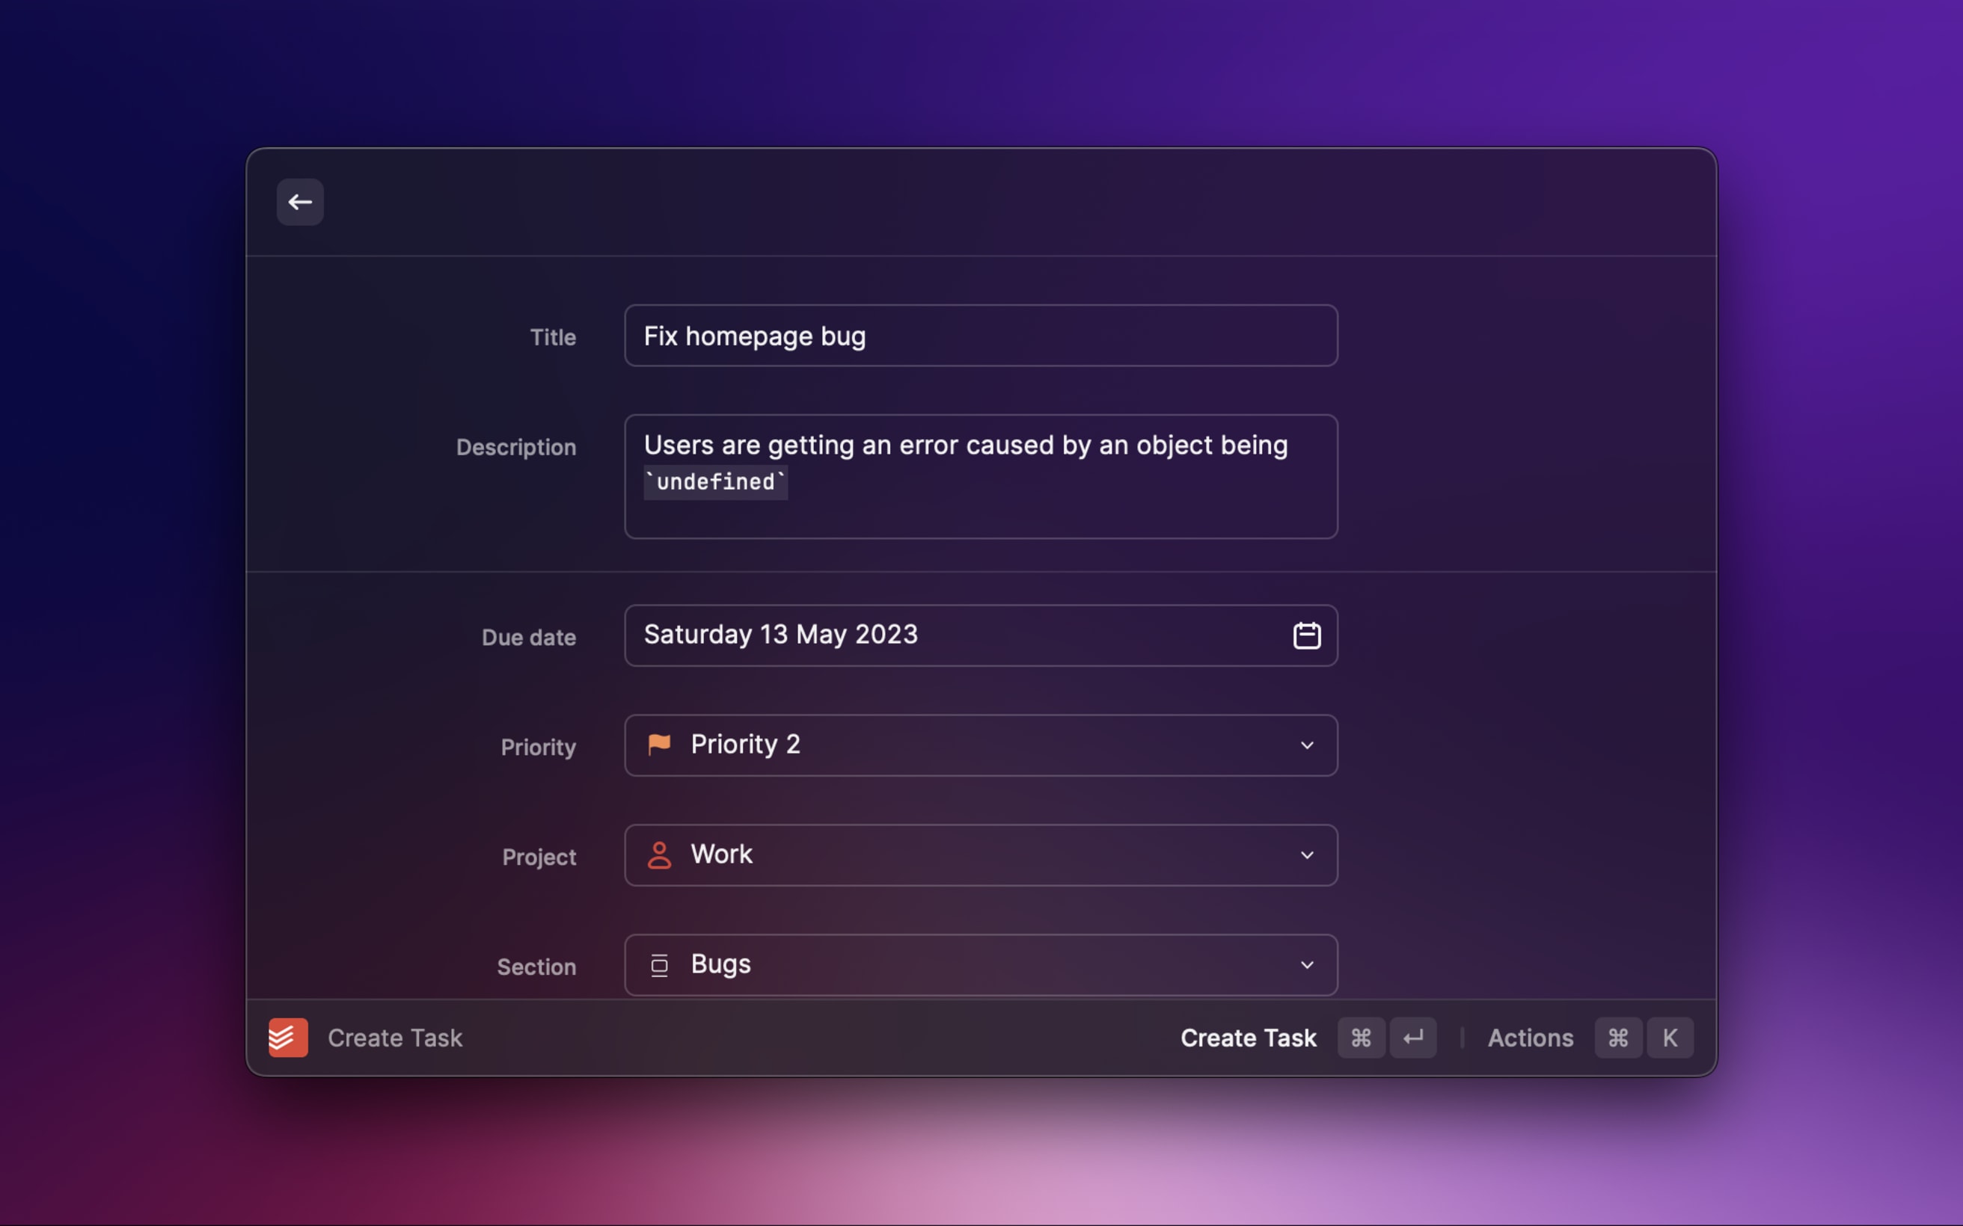Expand the Priority dropdown selector

point(1306,745)
